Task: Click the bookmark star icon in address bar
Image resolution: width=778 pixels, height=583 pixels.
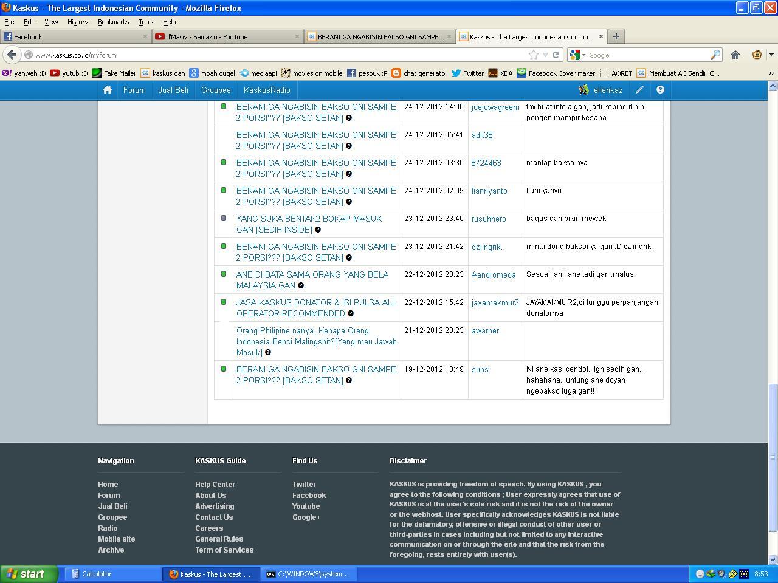Action: point(533,55)
